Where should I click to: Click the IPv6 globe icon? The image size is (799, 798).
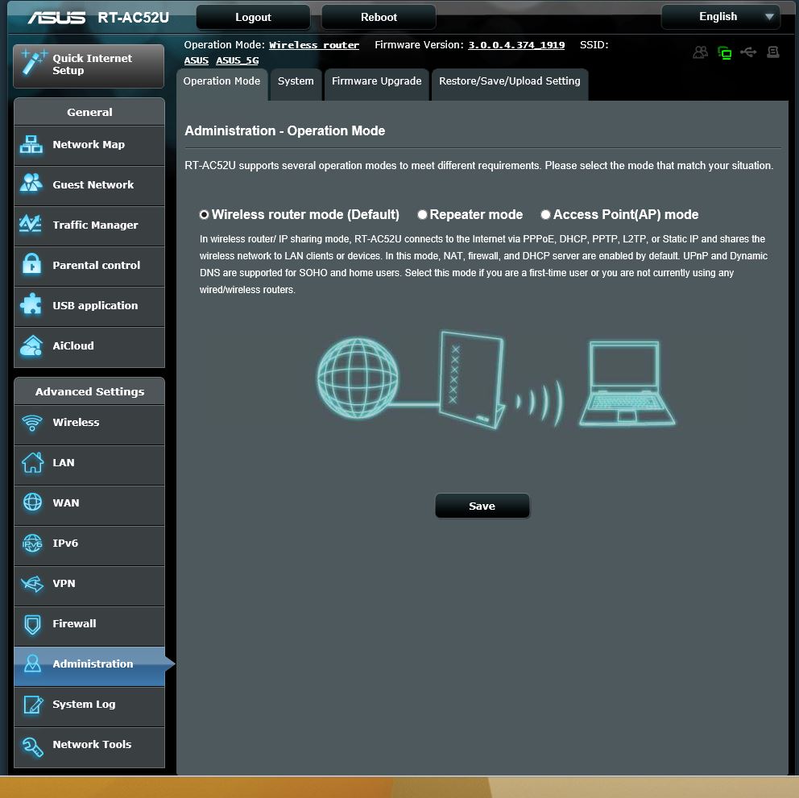32,544
